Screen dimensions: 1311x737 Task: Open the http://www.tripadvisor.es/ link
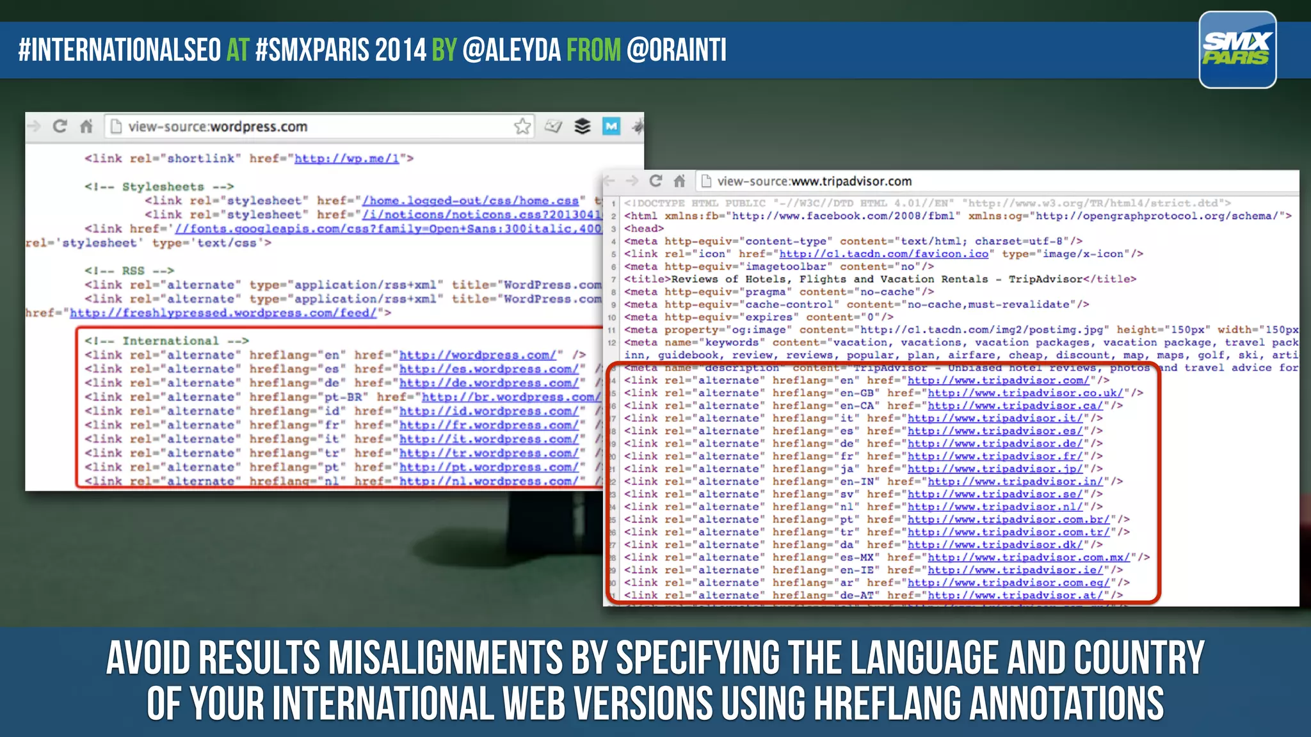click(995, 431)
